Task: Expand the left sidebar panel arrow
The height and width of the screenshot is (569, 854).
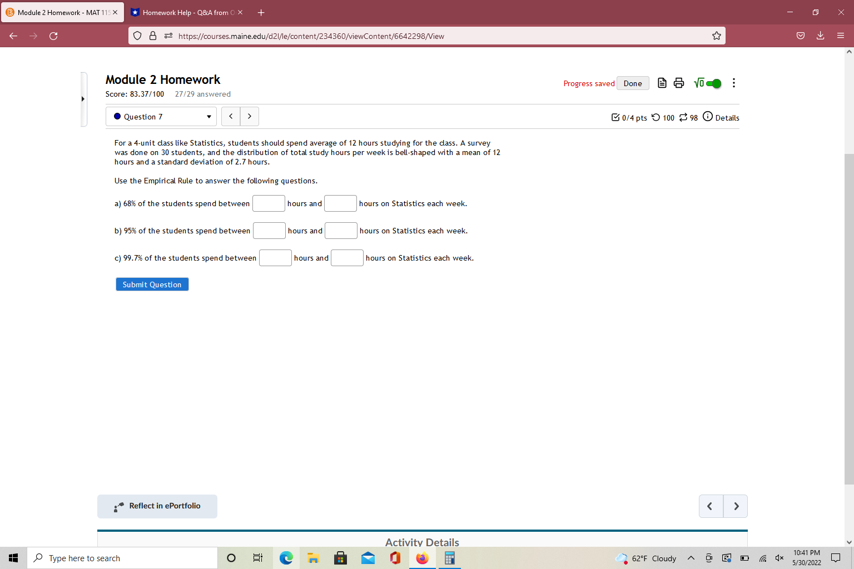Action: coord(82,99)
